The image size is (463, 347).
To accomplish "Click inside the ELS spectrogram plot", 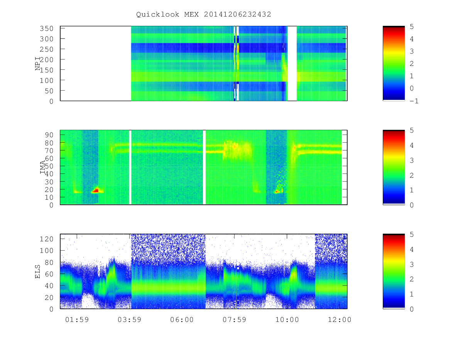I will (x=204, y=271).
